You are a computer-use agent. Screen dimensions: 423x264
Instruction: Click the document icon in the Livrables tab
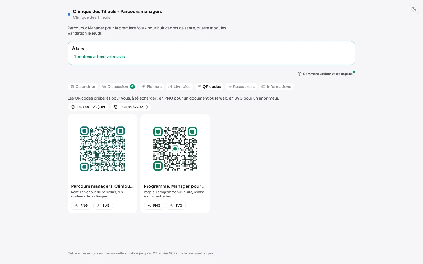[x=170, y=87]
